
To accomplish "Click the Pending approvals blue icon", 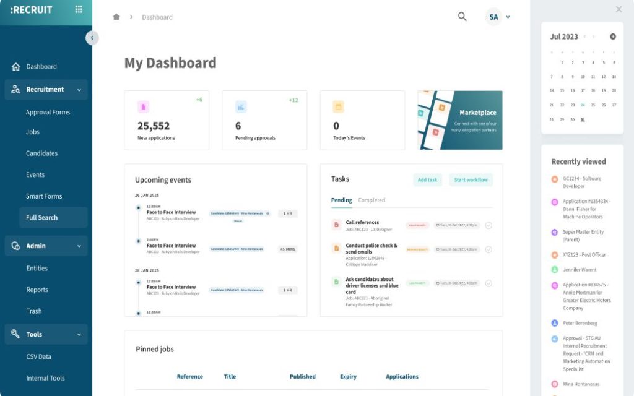I will click(x=241, y=107).
